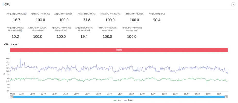
Task: Click the CPU section title
Action: 7,5
